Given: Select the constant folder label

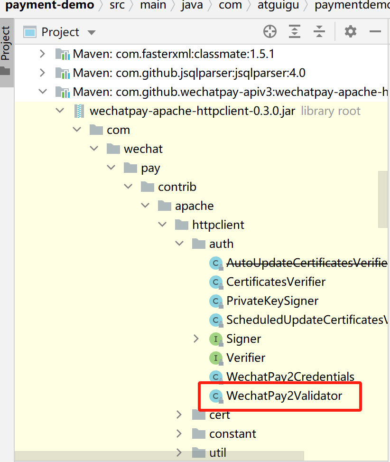Looking at the screenshot, I should [232, 434].
